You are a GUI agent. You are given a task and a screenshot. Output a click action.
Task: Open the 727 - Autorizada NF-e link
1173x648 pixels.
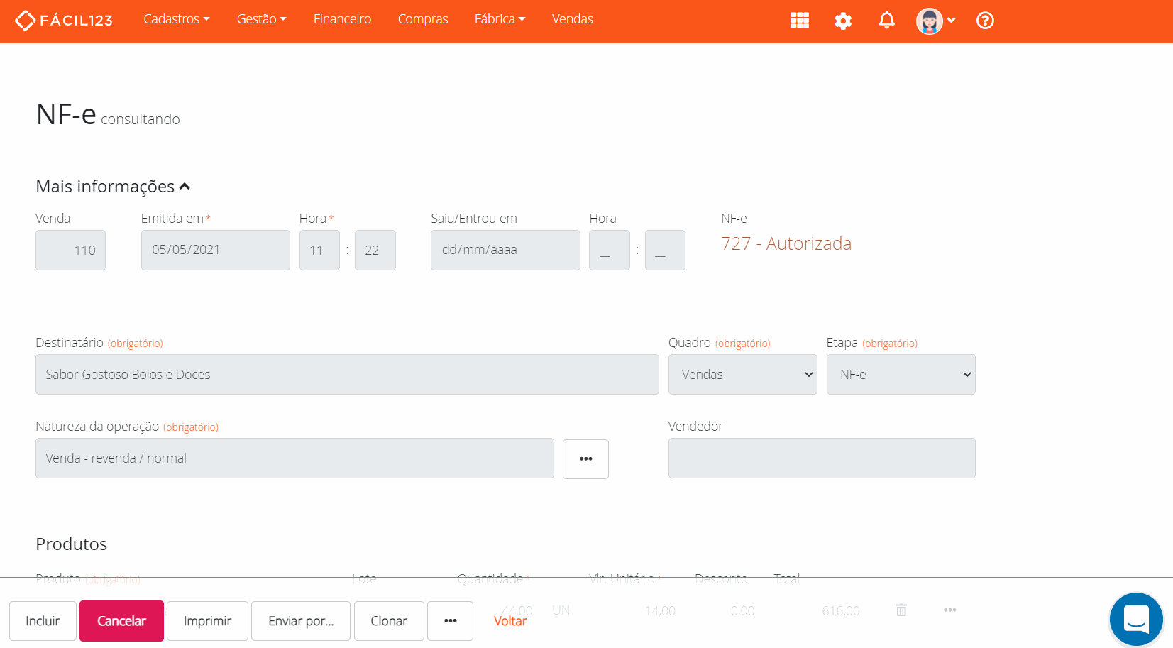pos(786,243)
